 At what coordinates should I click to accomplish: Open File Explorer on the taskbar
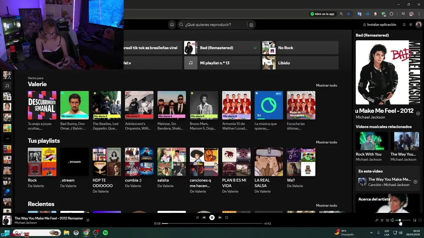(66, 233)
